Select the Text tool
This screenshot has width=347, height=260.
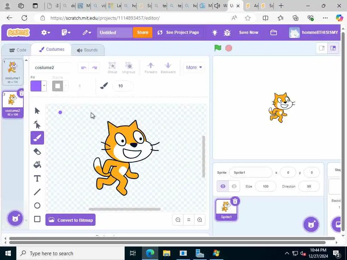point(37,178)
